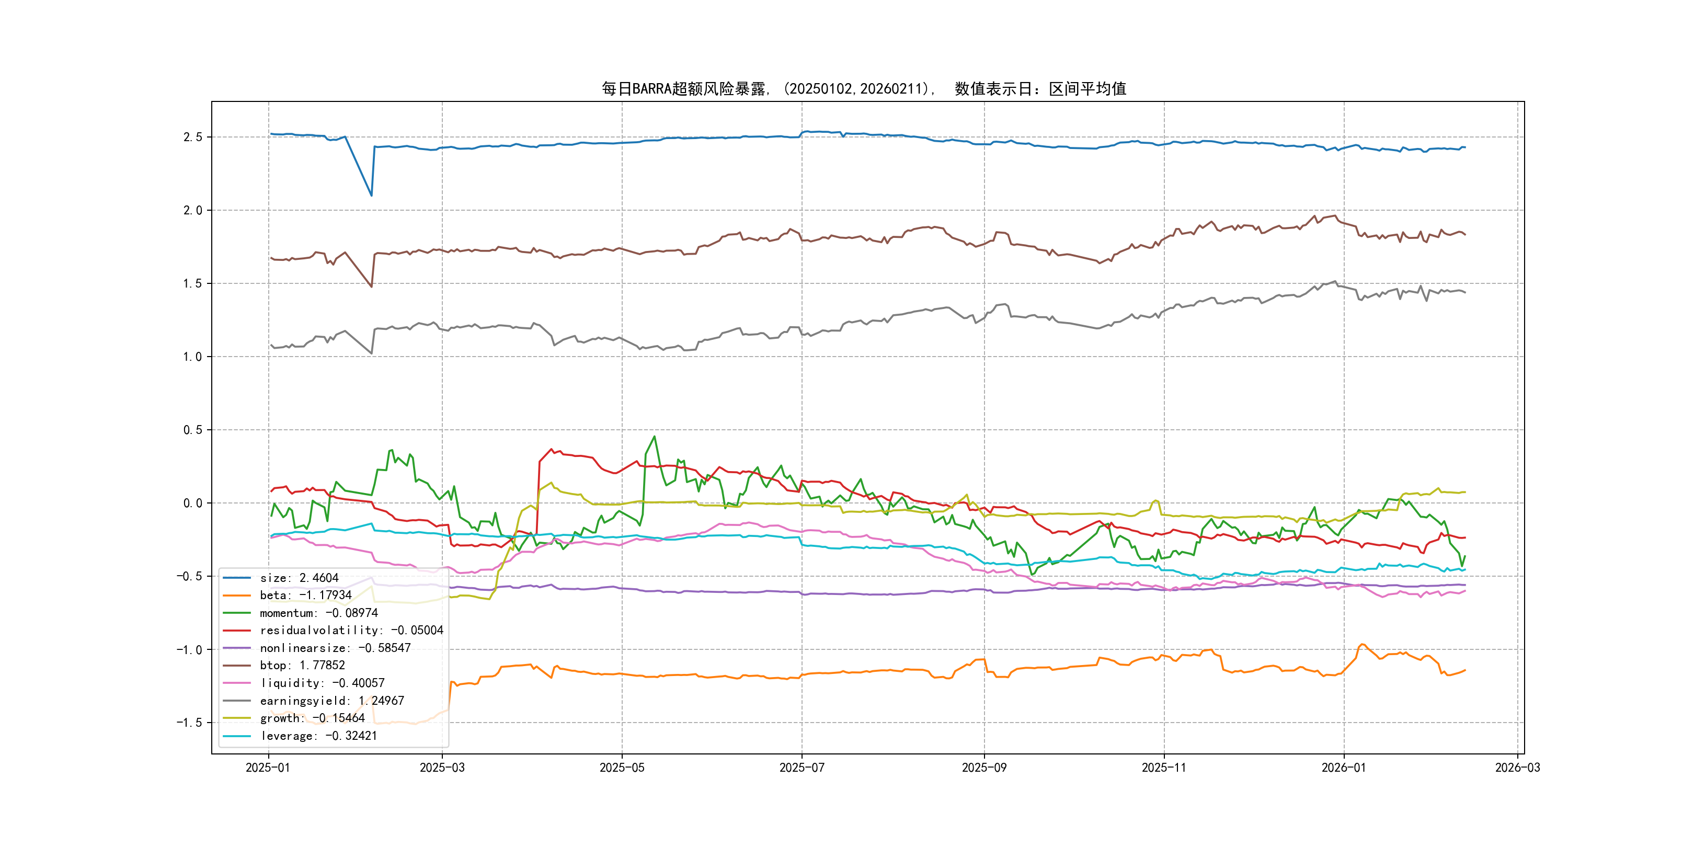Click the 2.5 y-axis tick label
Viewport: 1694px width, 847px height.
click(192, 137)
